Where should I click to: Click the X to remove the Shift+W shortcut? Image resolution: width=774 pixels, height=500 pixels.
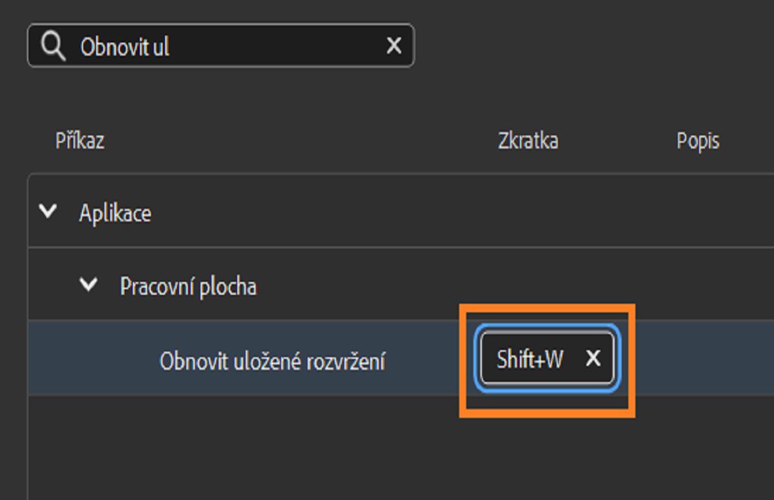(593, 359)
